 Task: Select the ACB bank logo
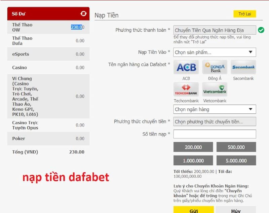tap(186, 67)
